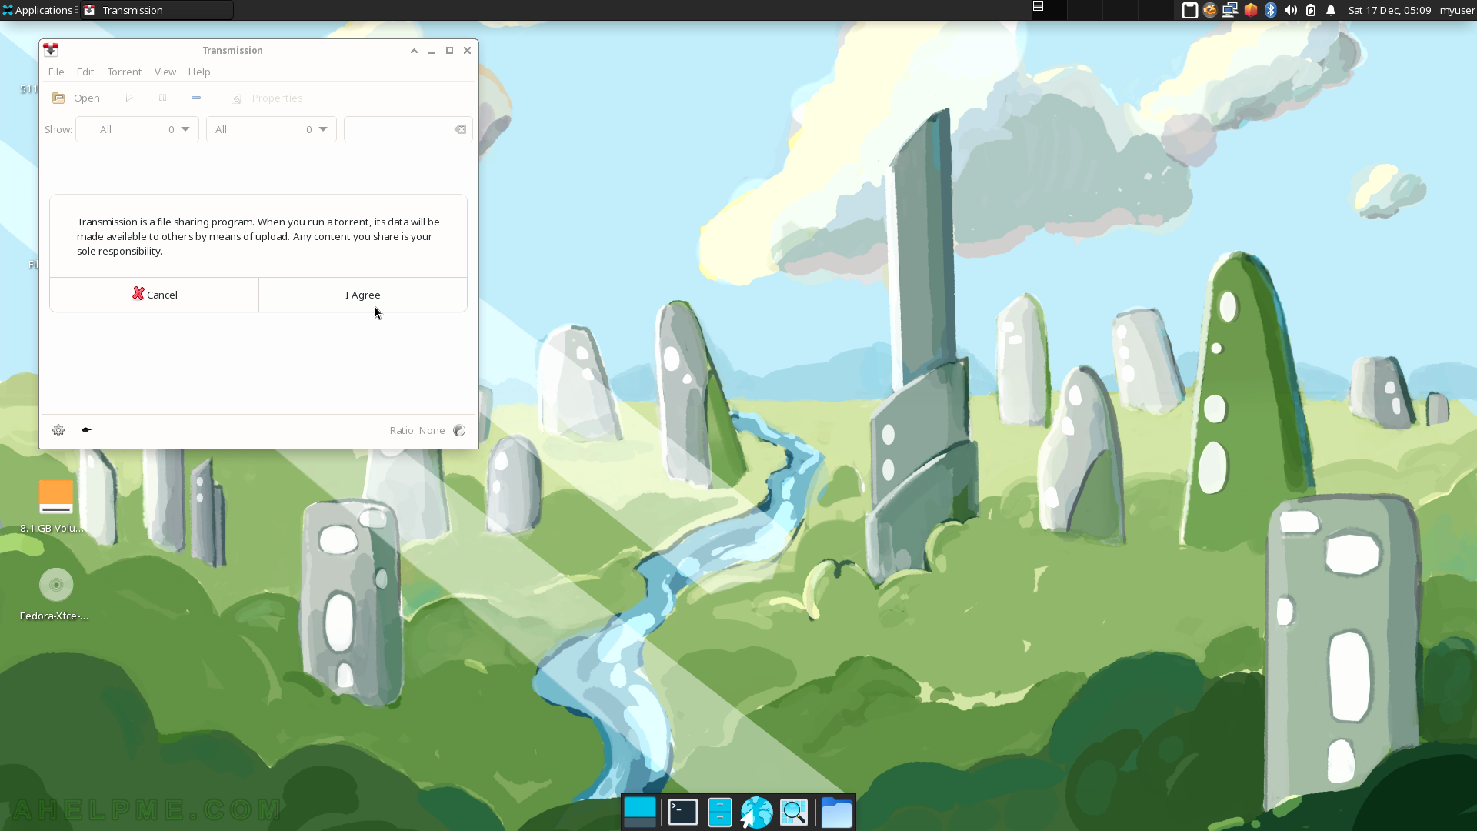Open torrent Properties from the toolbar
The width and height of the screenshot is (1477, 831).
(x=267, y=98)
